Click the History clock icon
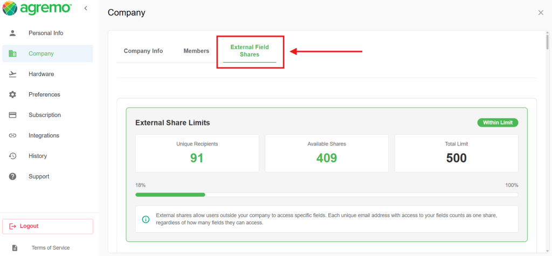 [13, 156]
